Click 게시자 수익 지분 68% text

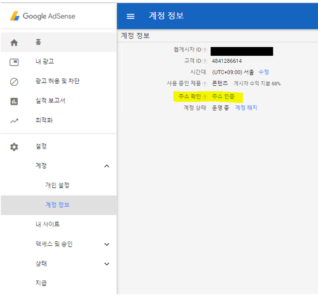pyautogui.click(x=257, y=84)
